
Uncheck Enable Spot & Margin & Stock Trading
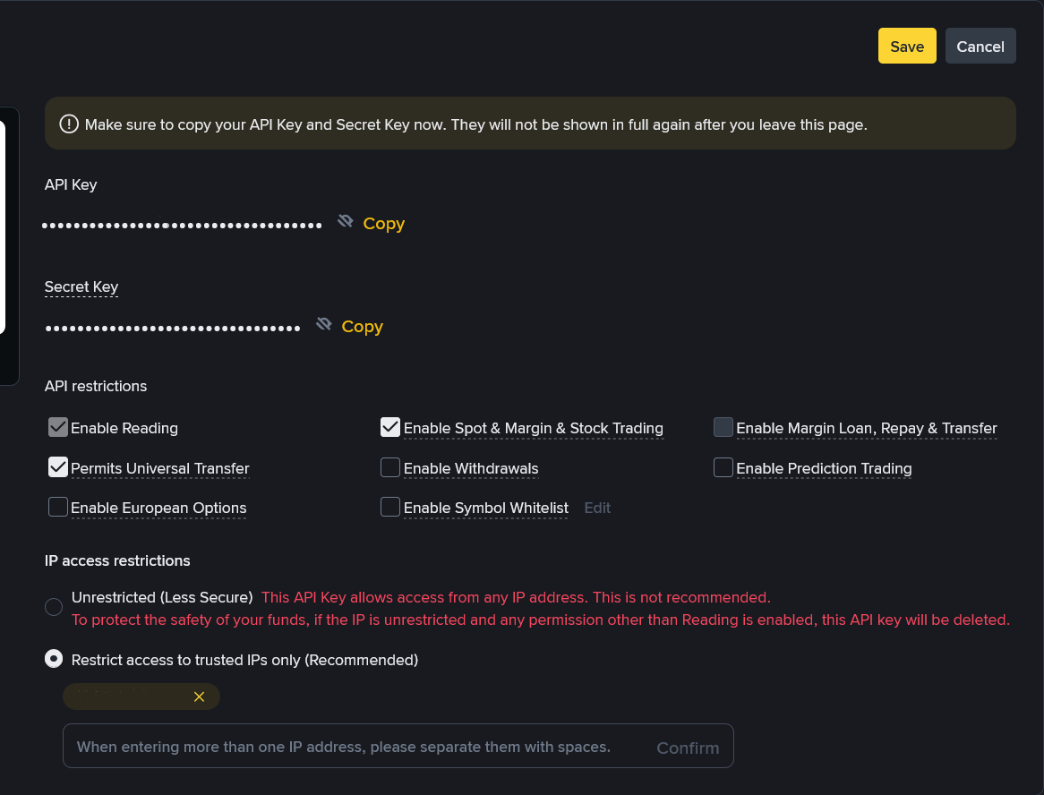point(390,427)
